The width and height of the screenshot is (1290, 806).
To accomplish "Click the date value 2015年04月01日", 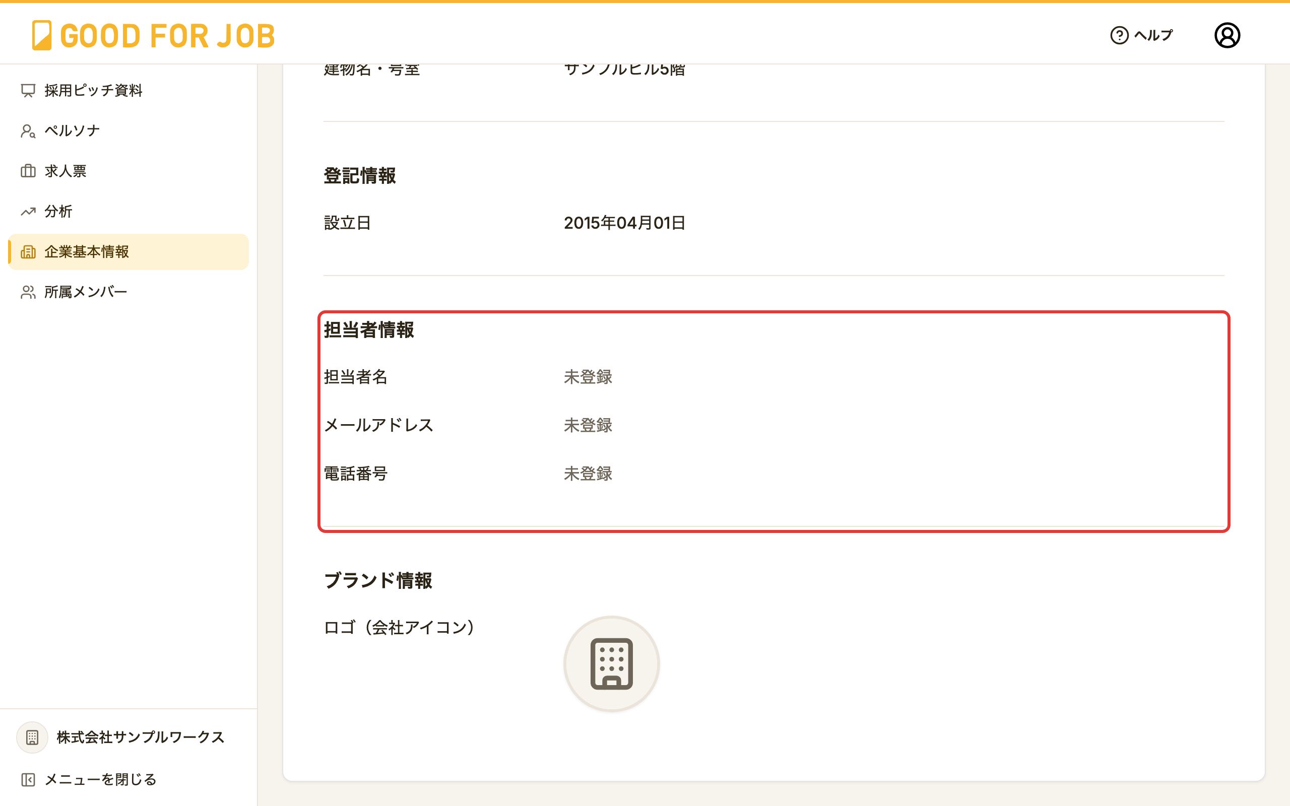I will 624,223.
